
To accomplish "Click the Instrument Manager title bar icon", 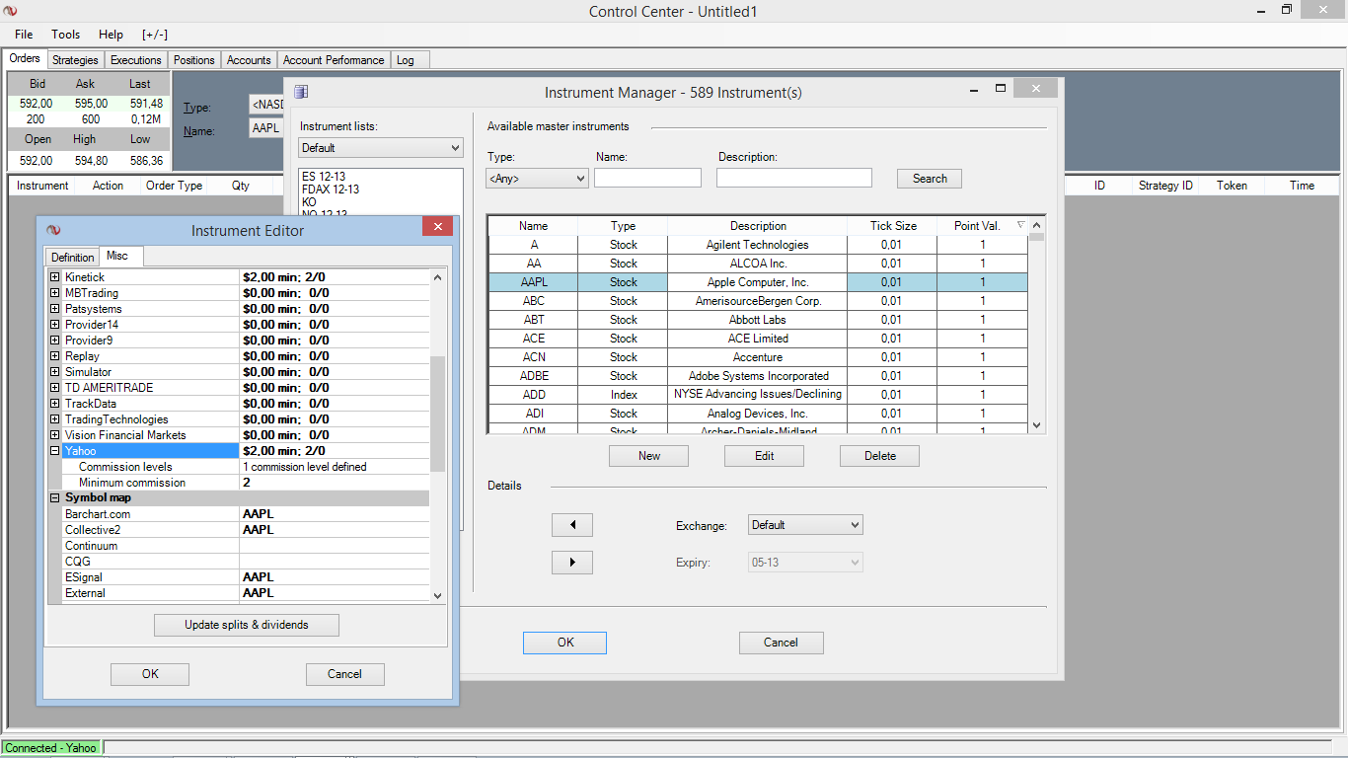I will point(301,92).
